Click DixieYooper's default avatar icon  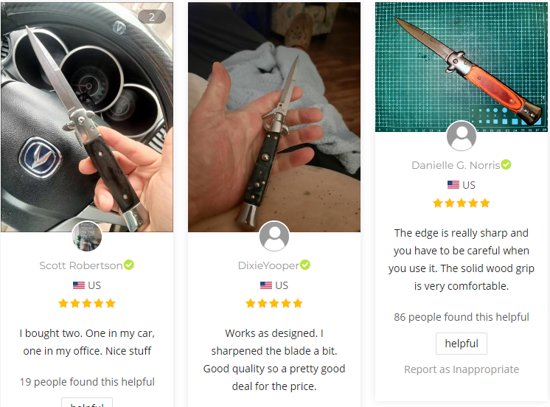[x=274, y=236]
